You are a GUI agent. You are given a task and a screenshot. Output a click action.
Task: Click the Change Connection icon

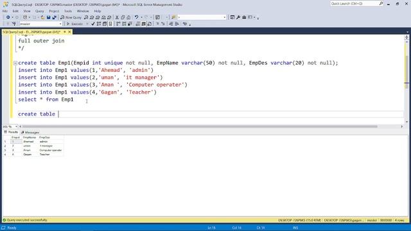click(13, 24)
